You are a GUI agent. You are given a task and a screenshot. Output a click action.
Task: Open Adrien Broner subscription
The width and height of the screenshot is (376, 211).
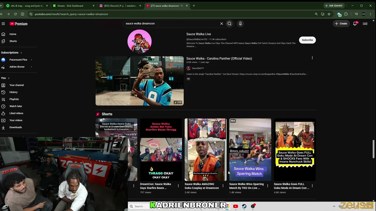(x=17, y=67)
